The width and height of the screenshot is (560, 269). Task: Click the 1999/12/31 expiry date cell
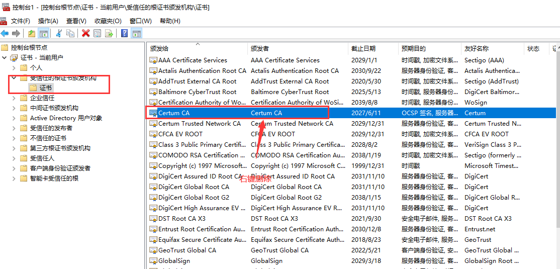(x=367, y=166)
